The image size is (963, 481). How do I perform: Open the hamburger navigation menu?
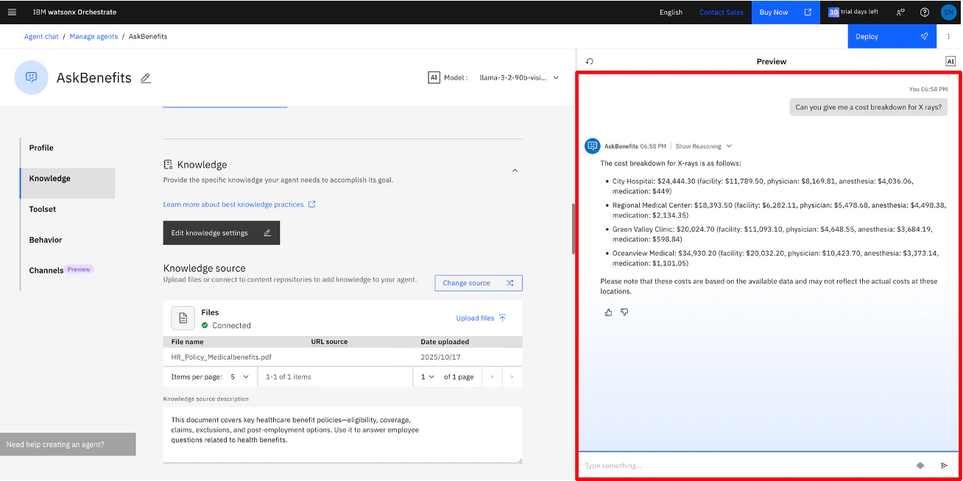(12, 12)
